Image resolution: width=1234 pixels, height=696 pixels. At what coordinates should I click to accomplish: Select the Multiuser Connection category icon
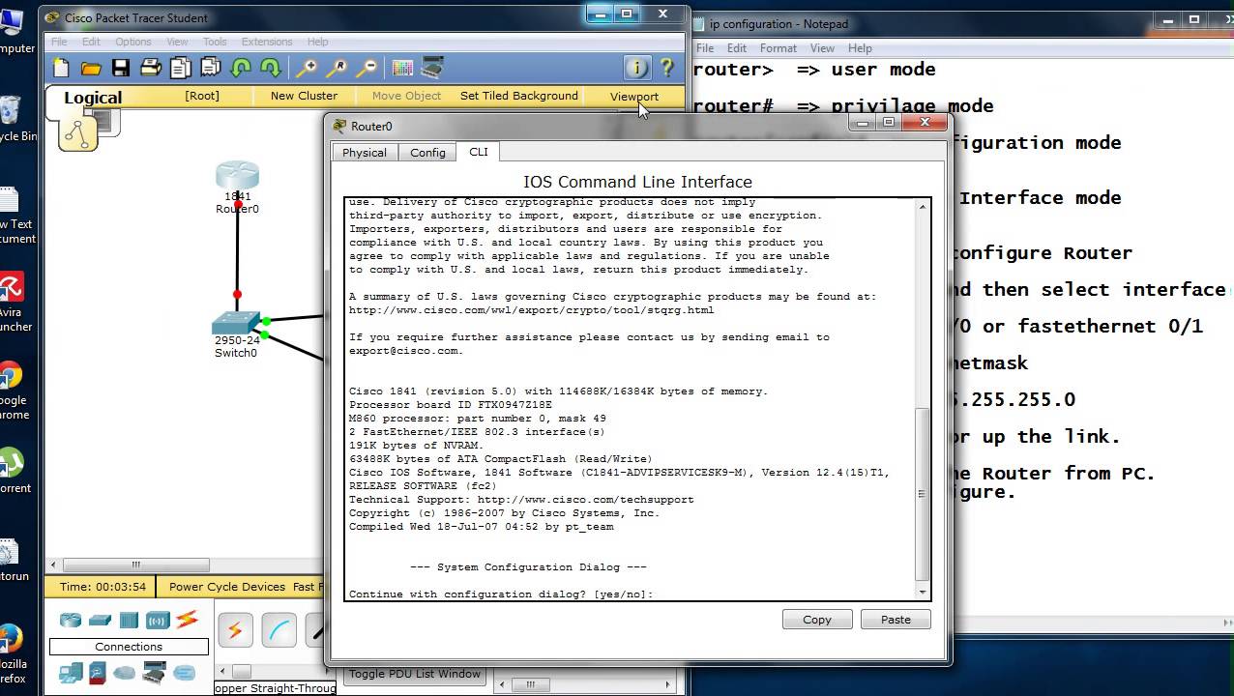point(184,673)
